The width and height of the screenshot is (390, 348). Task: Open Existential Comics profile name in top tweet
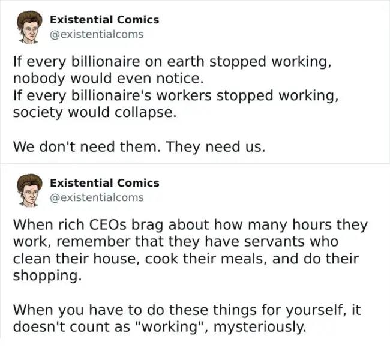point(104,20)
